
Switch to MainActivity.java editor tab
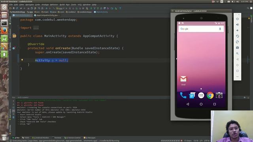pyautogui.click(x=23, y=15)
